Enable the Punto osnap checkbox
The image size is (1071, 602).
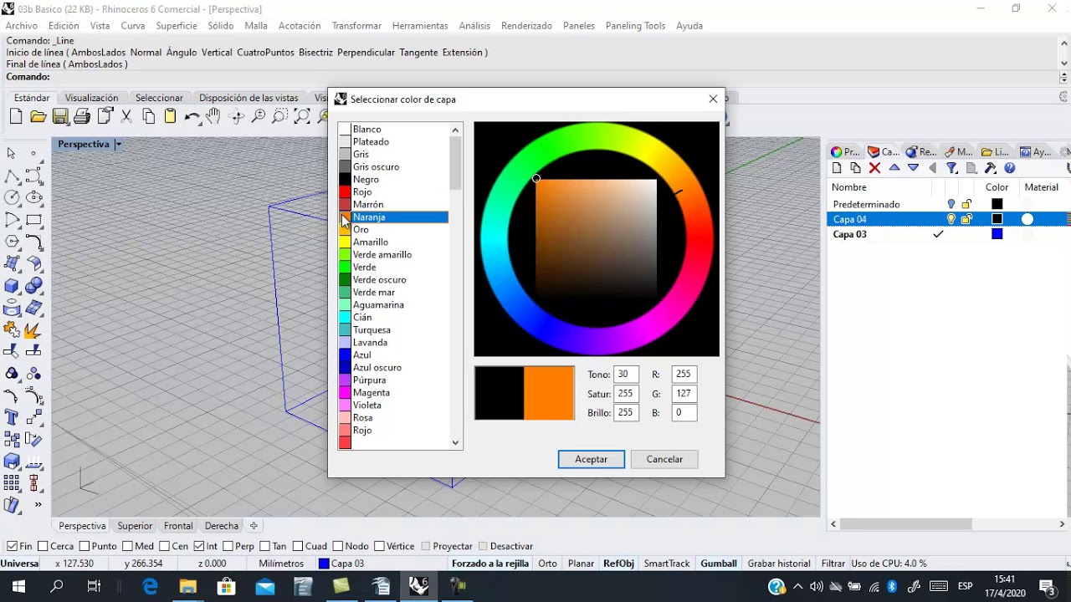tap(84, 546)
